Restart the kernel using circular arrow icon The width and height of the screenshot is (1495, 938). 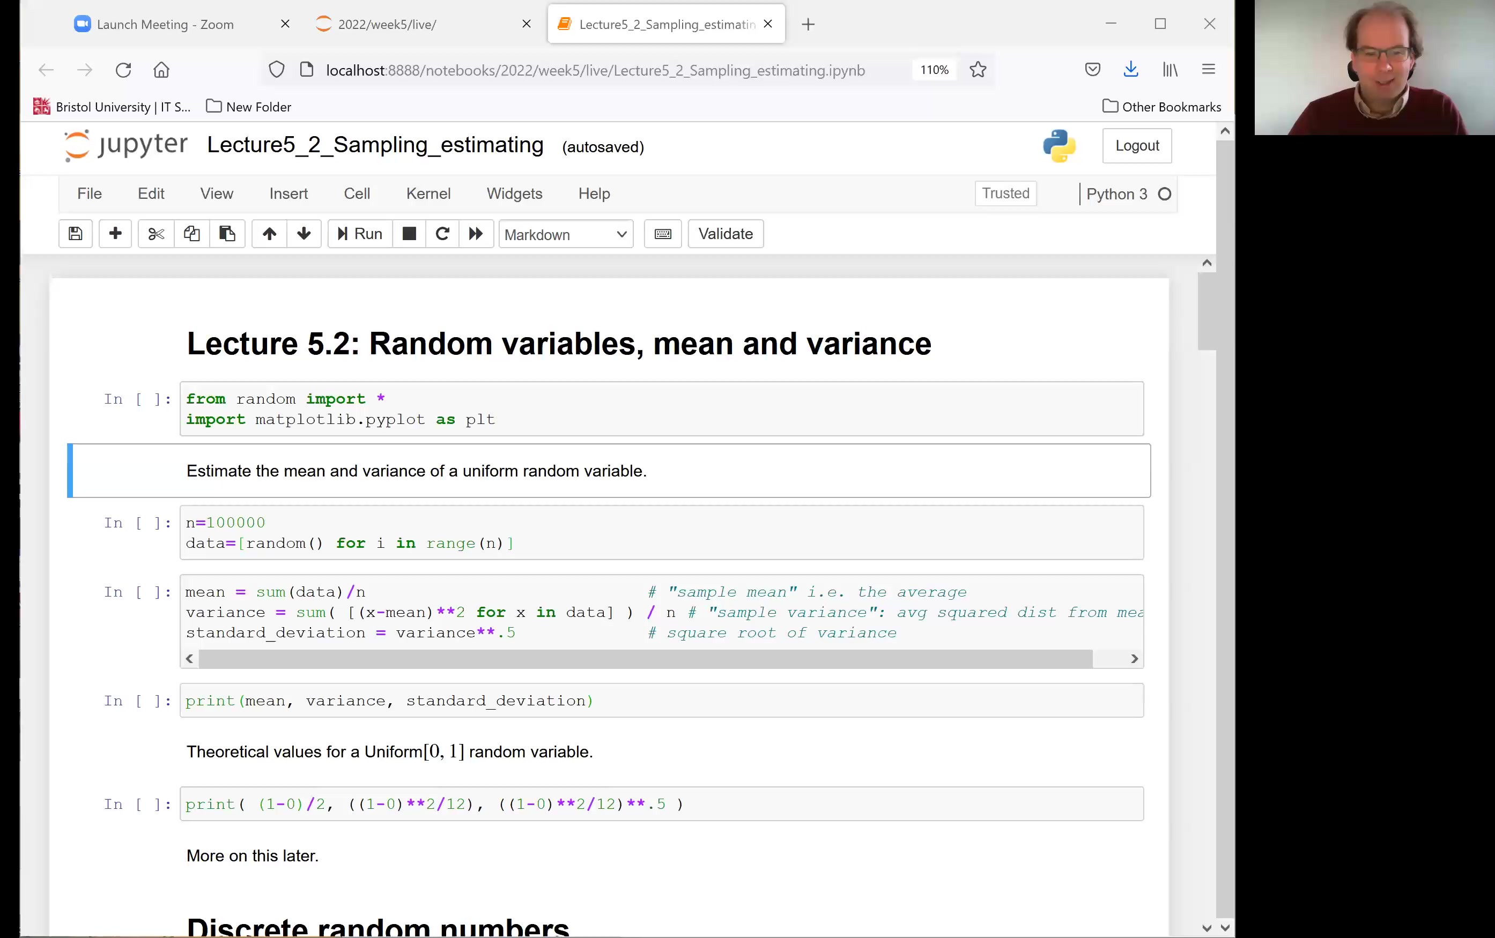coord(442,234)
